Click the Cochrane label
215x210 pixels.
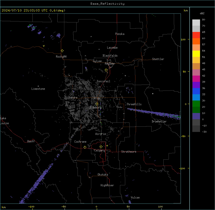[80, 142]
